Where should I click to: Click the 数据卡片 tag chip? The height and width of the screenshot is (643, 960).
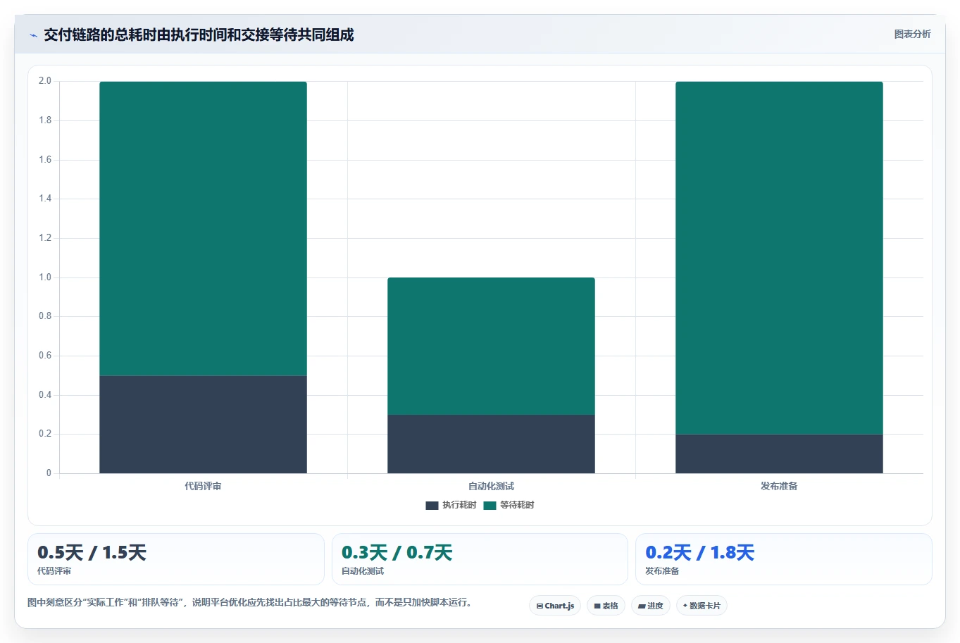pyautogui.click(x=702, y=606)
